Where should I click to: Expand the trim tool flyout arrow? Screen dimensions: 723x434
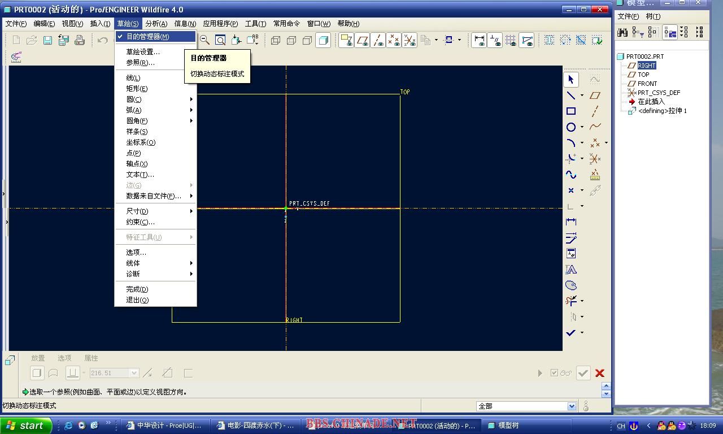[x=582, y=301]
